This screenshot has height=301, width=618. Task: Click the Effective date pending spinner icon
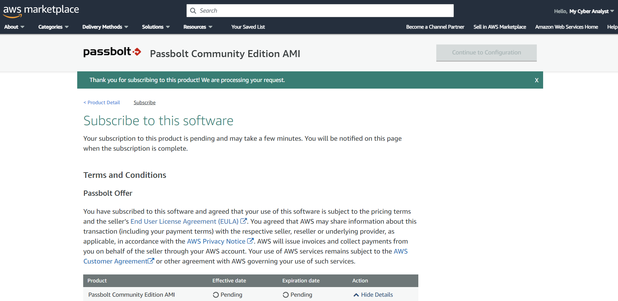[x=216, y=295]
